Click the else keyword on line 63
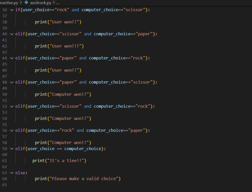 [20, 173]
